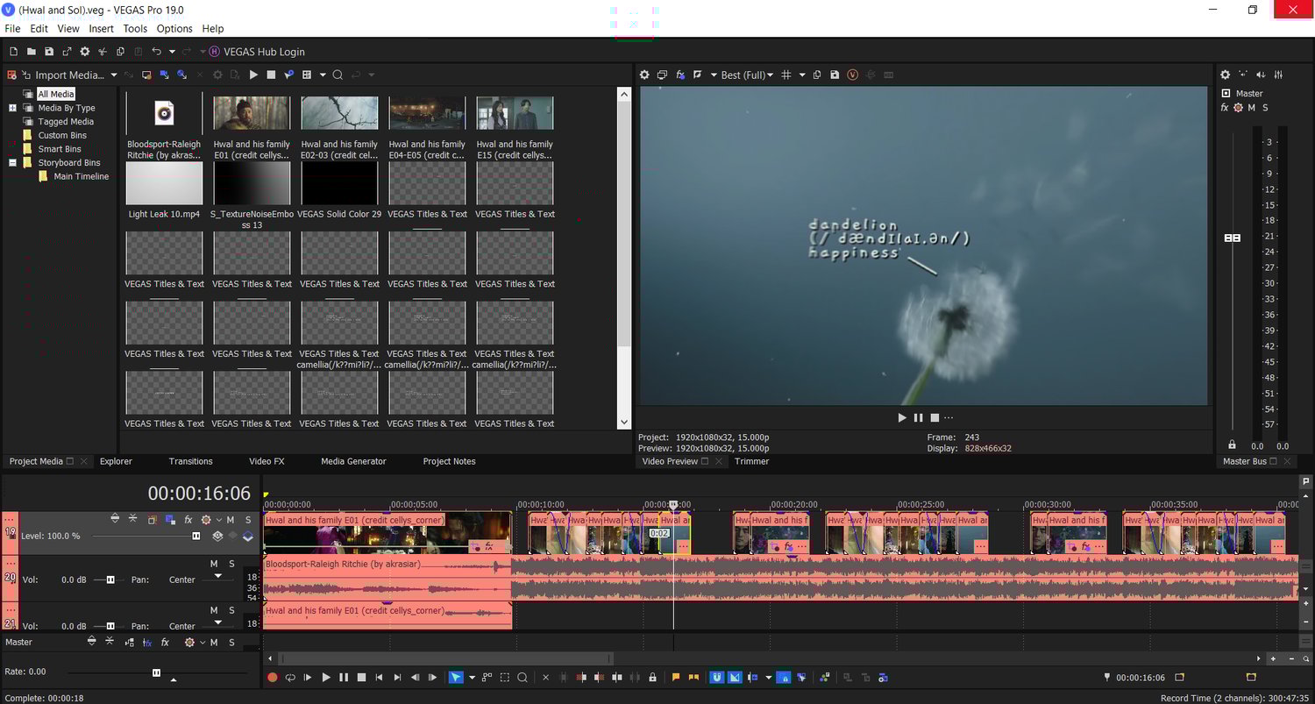Viewport: 1315px width, 704px height.
Task: Solo video track 19
Action: point(248,520)
